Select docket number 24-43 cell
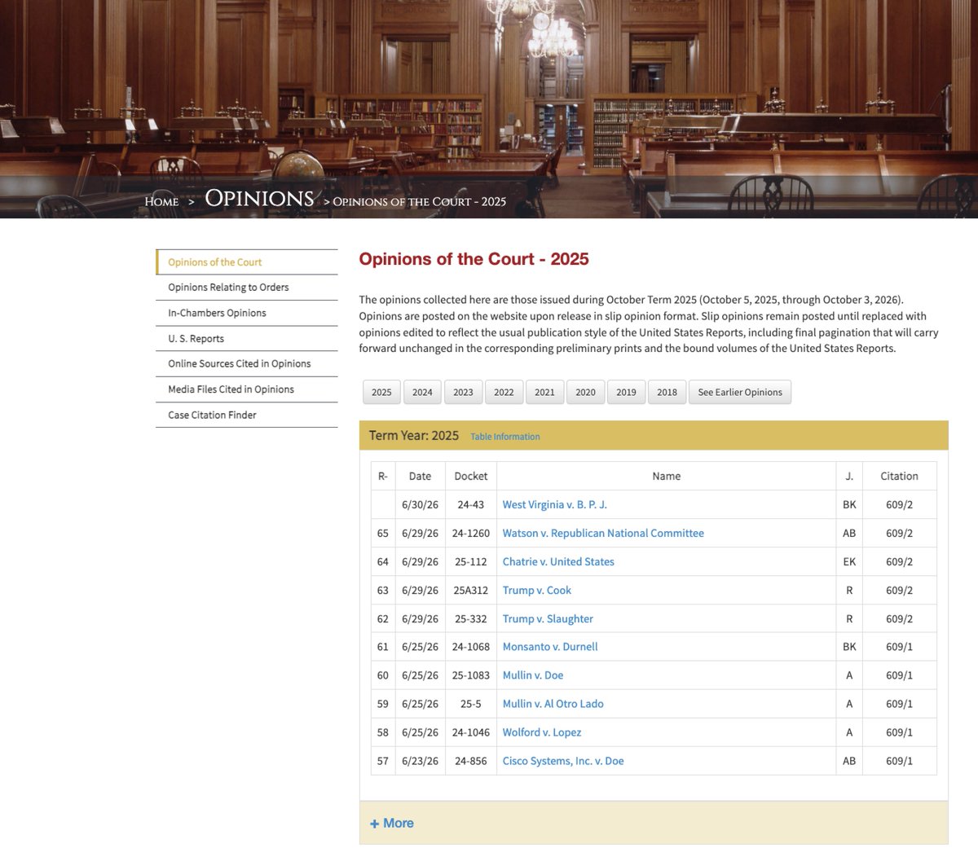This screenshot has width=978, height=866. (x=471, y=505)
